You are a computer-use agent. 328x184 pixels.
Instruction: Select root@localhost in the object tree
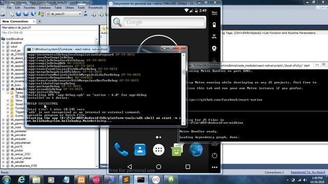[14, 39]
